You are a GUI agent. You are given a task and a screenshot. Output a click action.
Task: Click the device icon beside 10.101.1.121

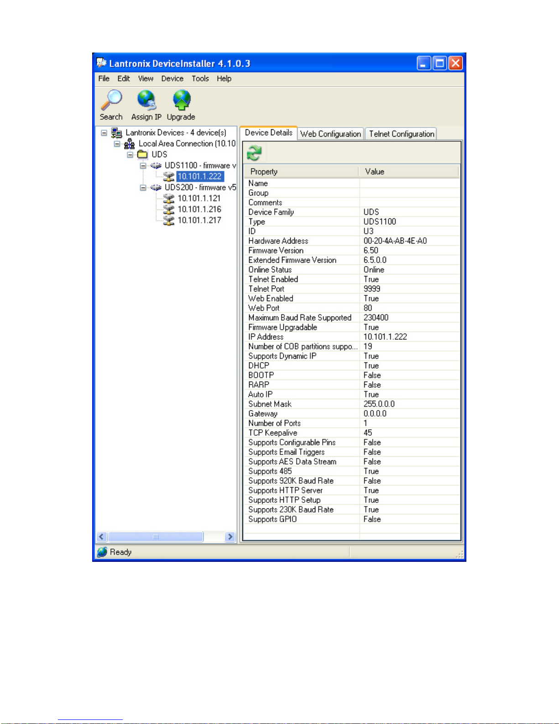tap(169, 198)
